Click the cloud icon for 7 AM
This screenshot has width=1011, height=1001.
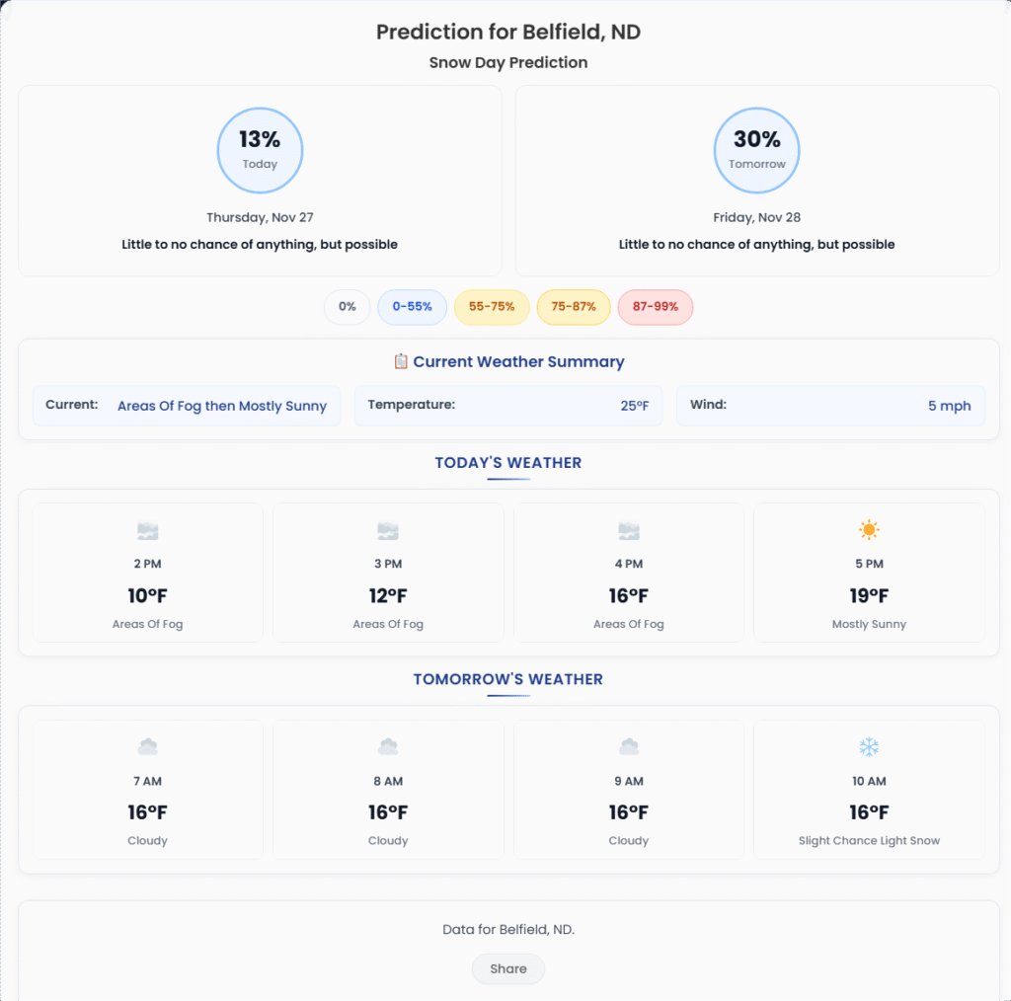tap(148, 747)
